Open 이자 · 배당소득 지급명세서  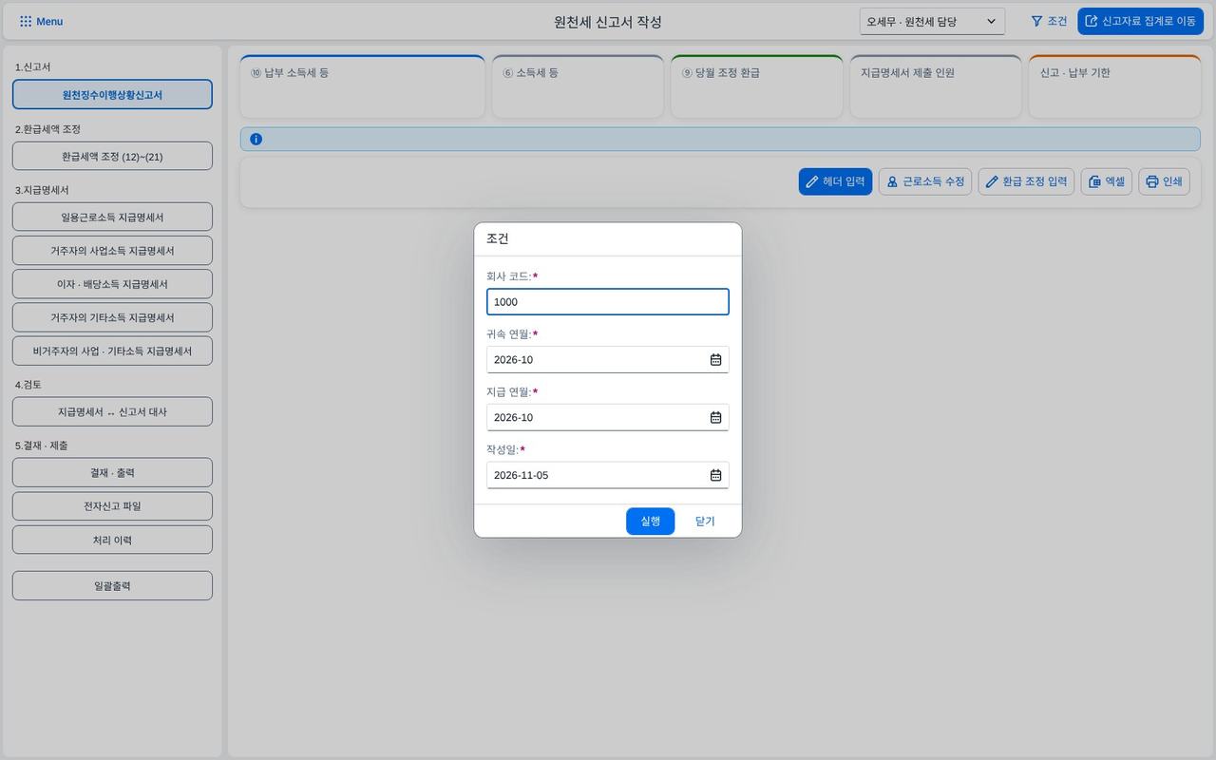pos(112,284)
